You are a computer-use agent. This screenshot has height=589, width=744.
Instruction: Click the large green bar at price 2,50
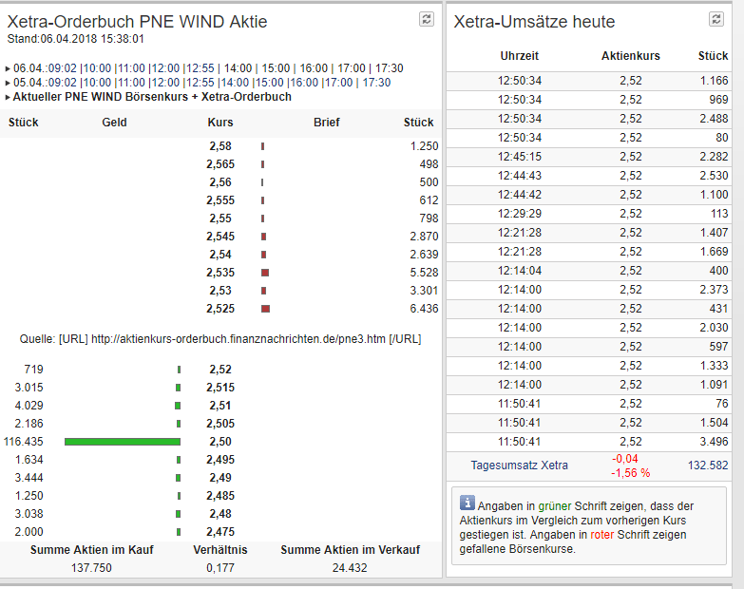[123, 442]
